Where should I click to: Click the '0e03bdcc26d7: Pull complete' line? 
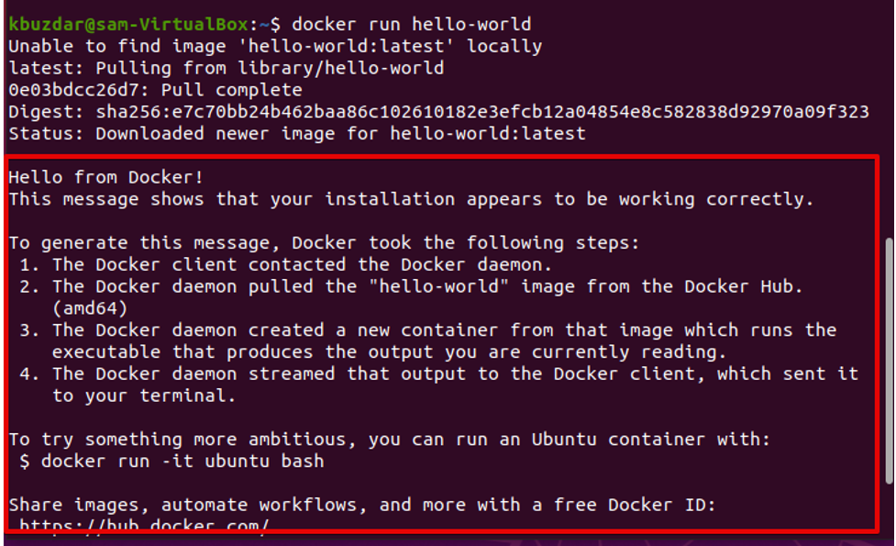click(155, 90)
